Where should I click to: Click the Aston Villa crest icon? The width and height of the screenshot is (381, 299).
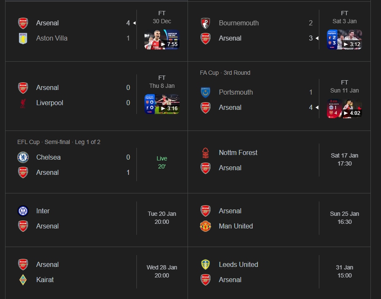pos(23,38)
